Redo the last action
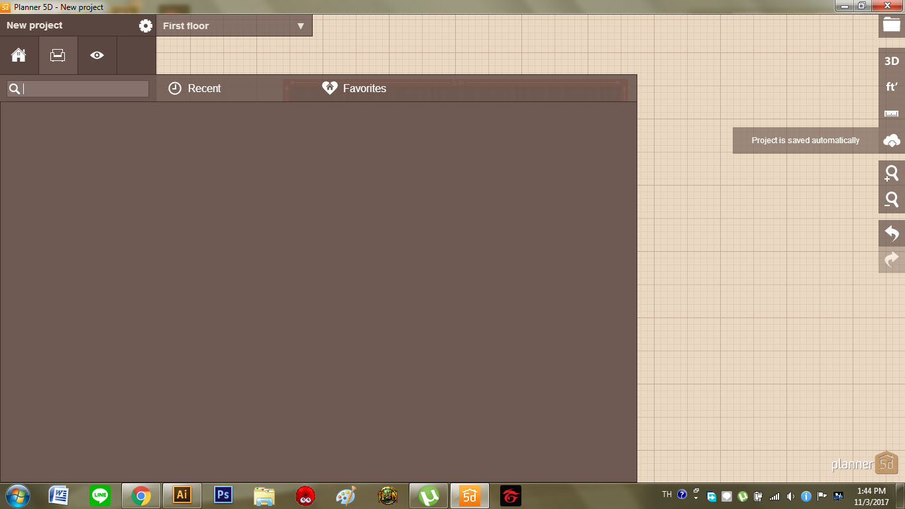Screen dimensions: 905x509 (x=892, y=260)
